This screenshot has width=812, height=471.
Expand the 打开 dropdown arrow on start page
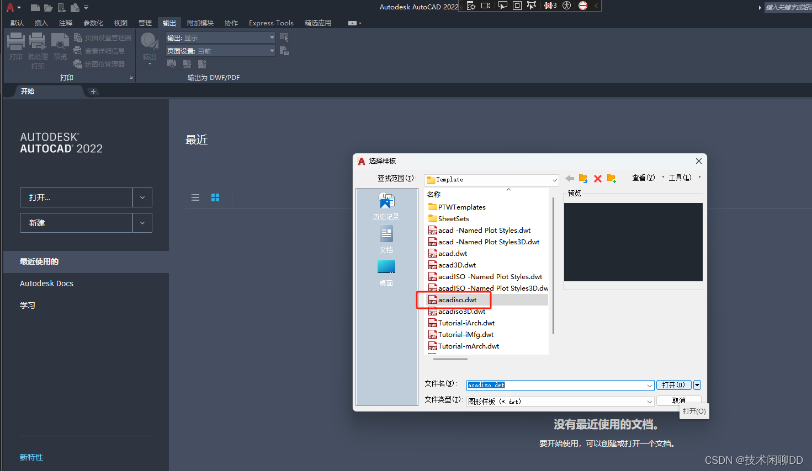pos(142,197)
